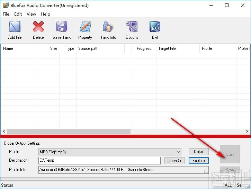Click the Exit toolbar icon

pos(155,27)
